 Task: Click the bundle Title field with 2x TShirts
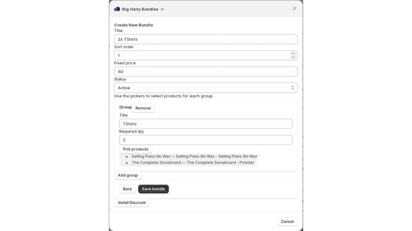coord(206,39)
